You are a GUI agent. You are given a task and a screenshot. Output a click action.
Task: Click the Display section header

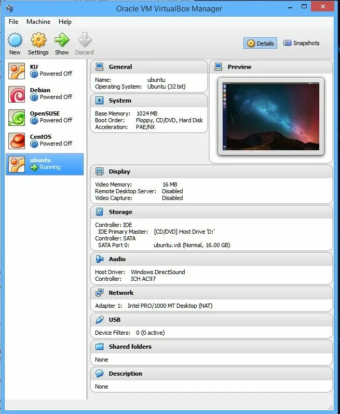click(x=211, y=172)
